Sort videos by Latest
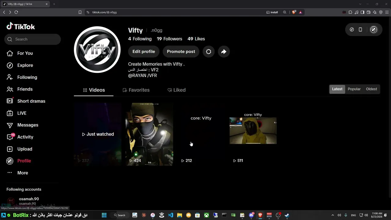The image size is (391, 220). click(x=337, y=89)
